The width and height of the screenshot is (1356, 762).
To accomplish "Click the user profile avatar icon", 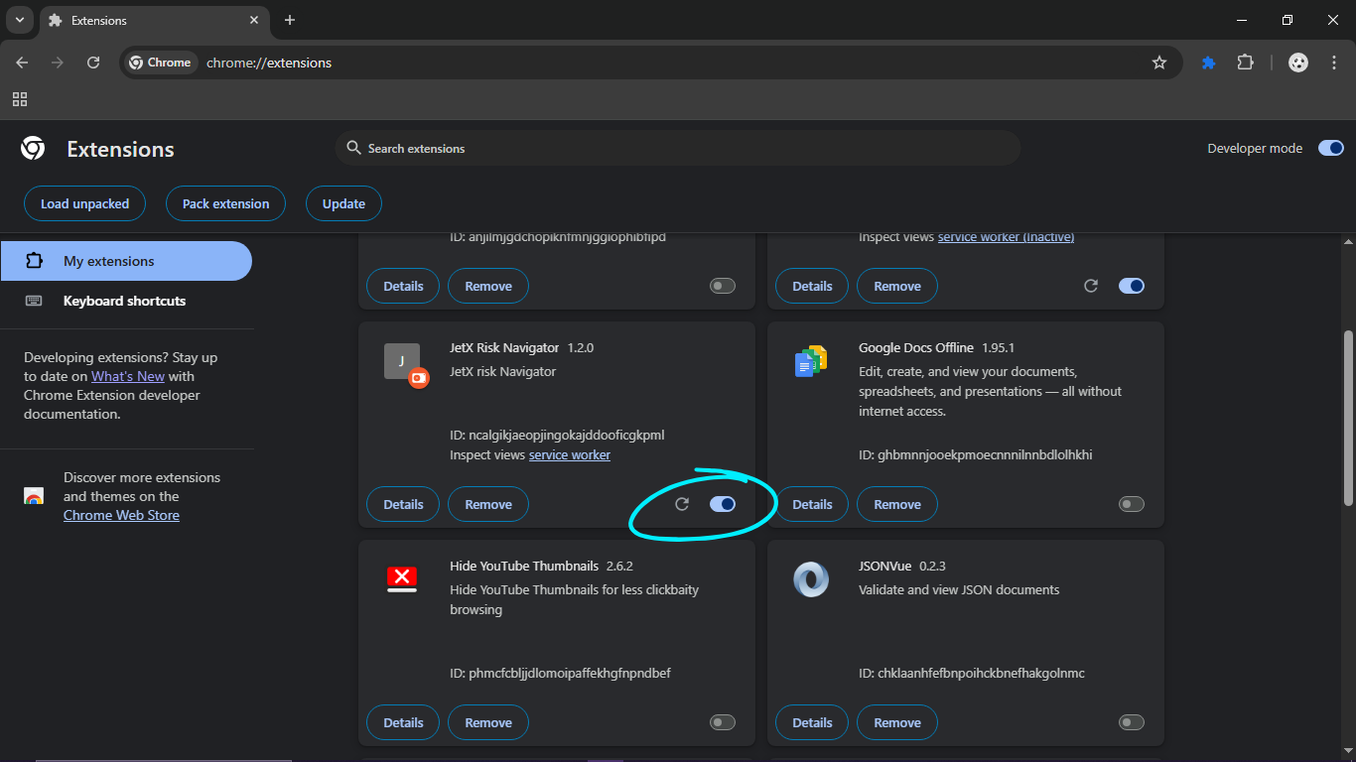I will point(1298,63).
